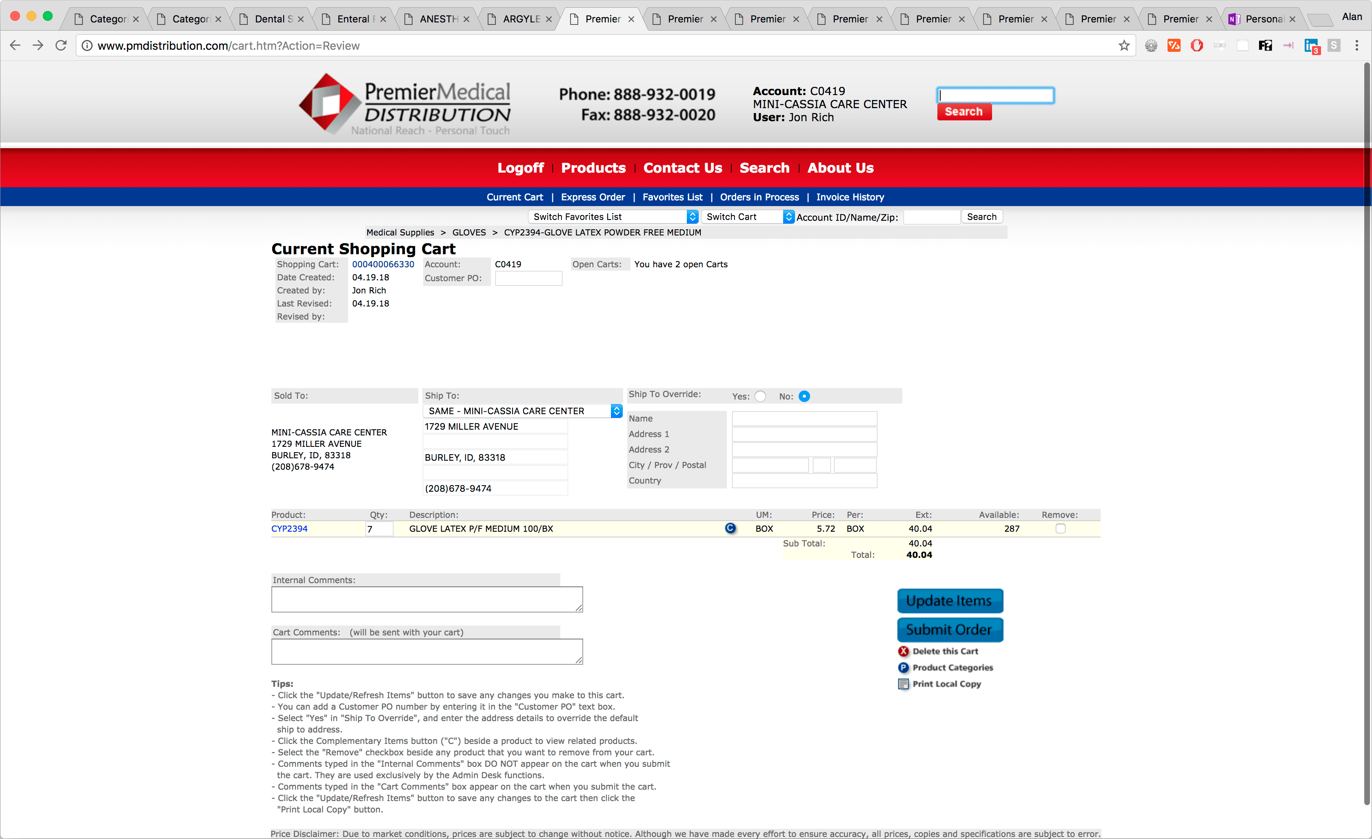Viewport: 1372px width, 839px height.
Task: Open Orders in Process
Action: (759, 197)
